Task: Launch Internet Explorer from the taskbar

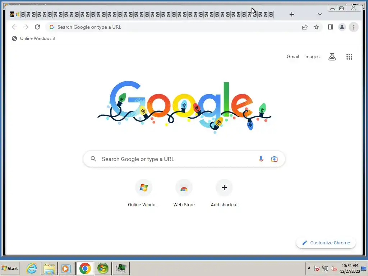Action: coord(32,268)
